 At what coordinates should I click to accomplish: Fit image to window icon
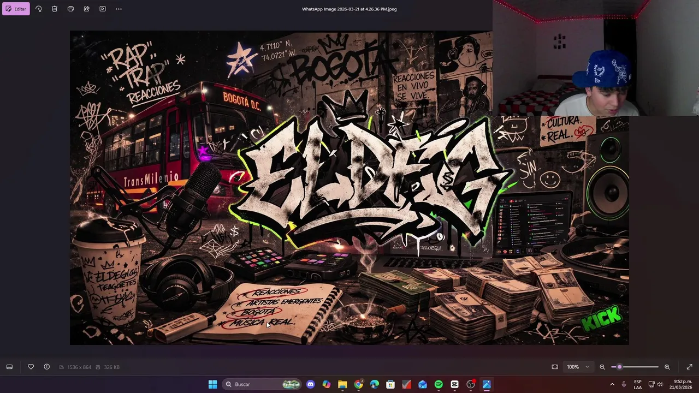555,367
